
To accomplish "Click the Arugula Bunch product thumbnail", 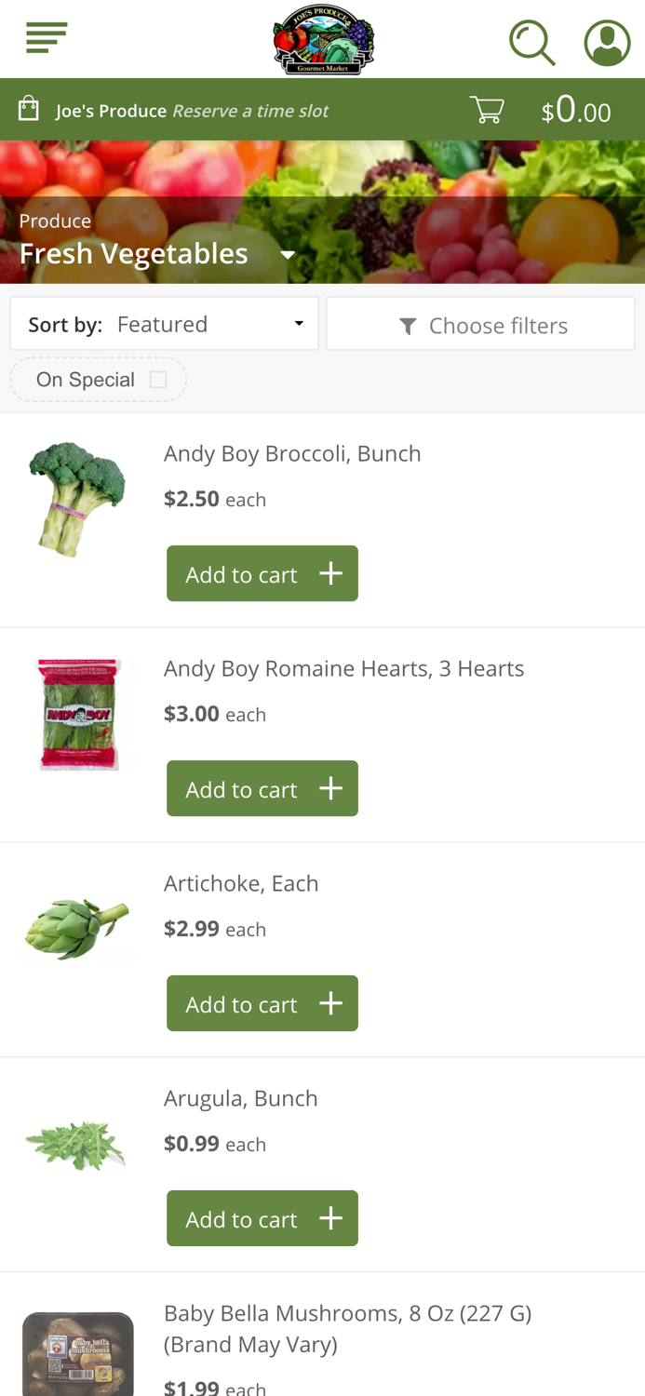I will 77,1144.
